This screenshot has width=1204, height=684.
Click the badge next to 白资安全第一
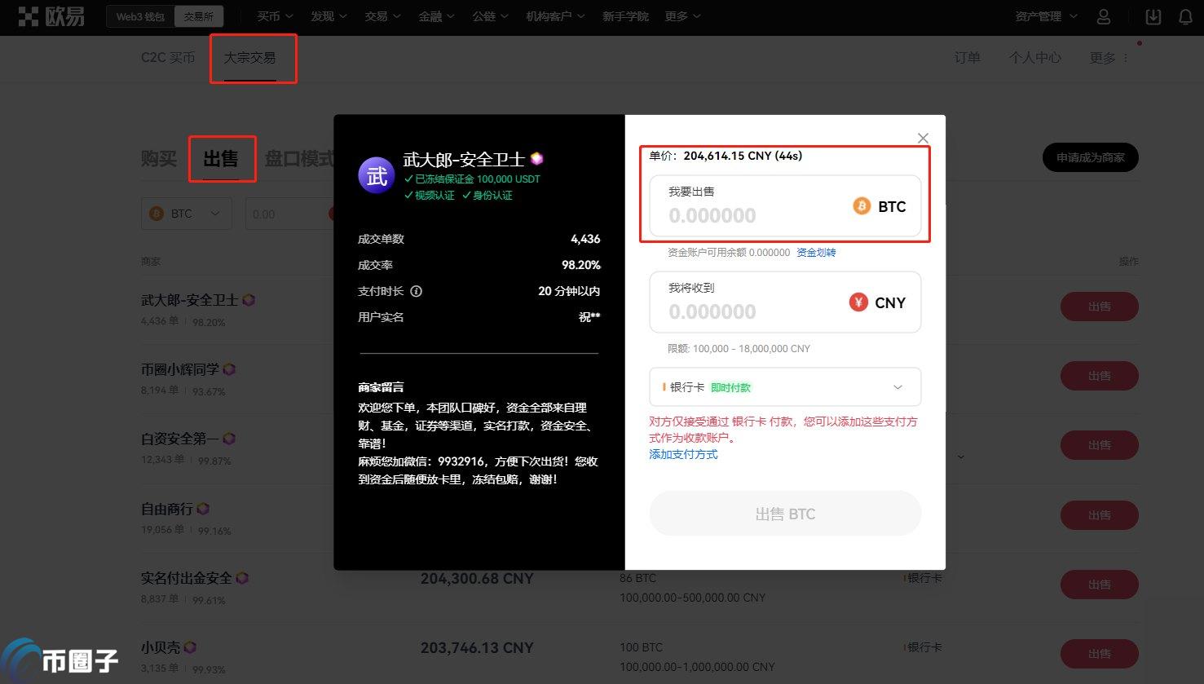coord(229,439)
